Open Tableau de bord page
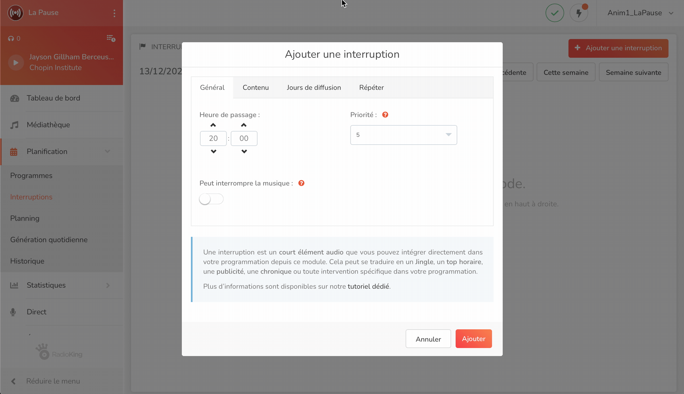This screenshot has height=394, width=684. pyautogui.click(x=53, y=98)
